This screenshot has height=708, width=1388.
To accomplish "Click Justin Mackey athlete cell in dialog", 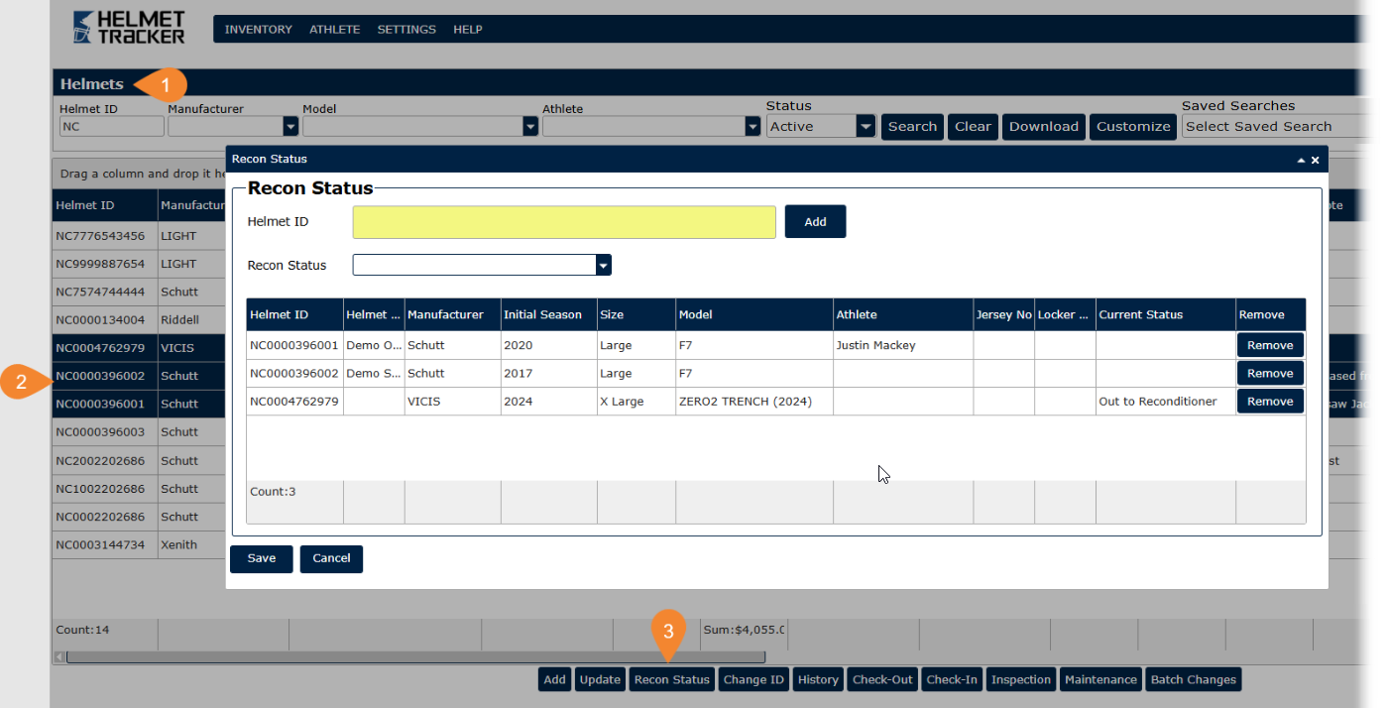I will [x=903, y=345].
